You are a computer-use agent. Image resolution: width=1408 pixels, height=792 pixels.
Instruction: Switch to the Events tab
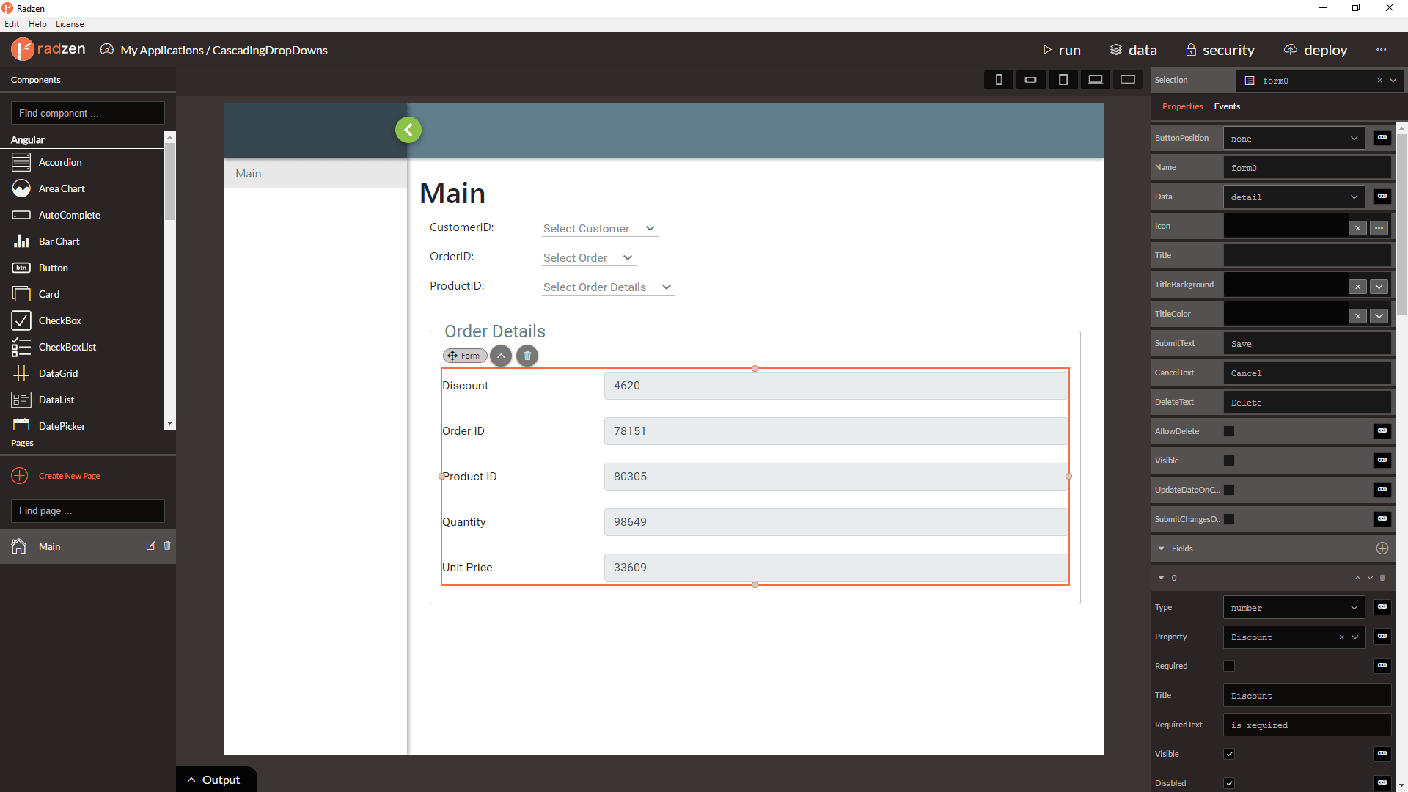point(1227,106)
